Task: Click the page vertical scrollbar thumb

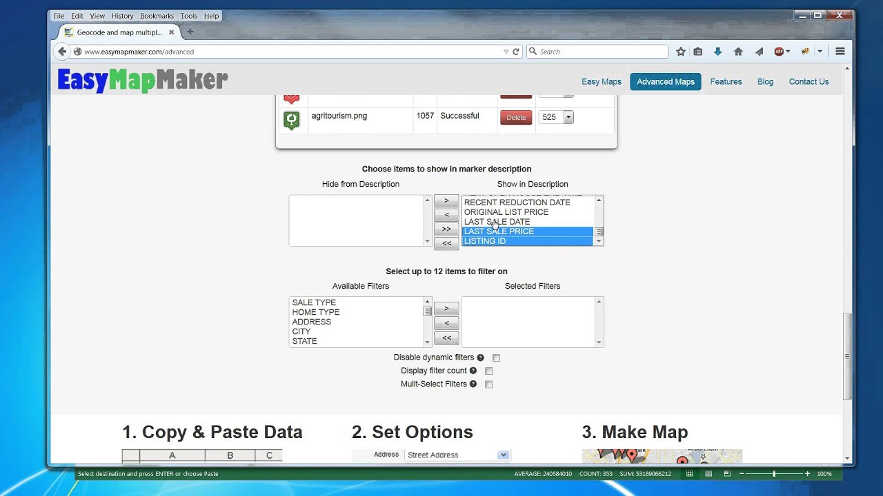Action: pos(847,356)
